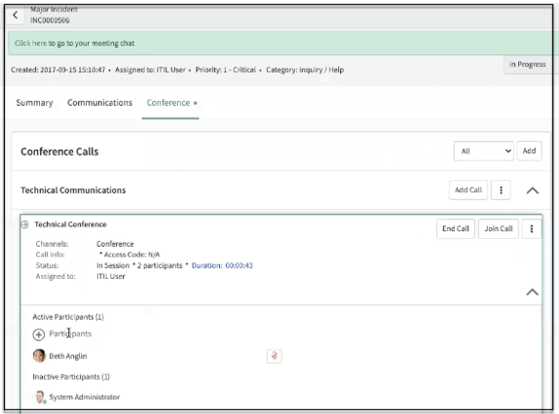
Task: Click the Add Call button
Action: pyautogui.click(x=468, y=190)
